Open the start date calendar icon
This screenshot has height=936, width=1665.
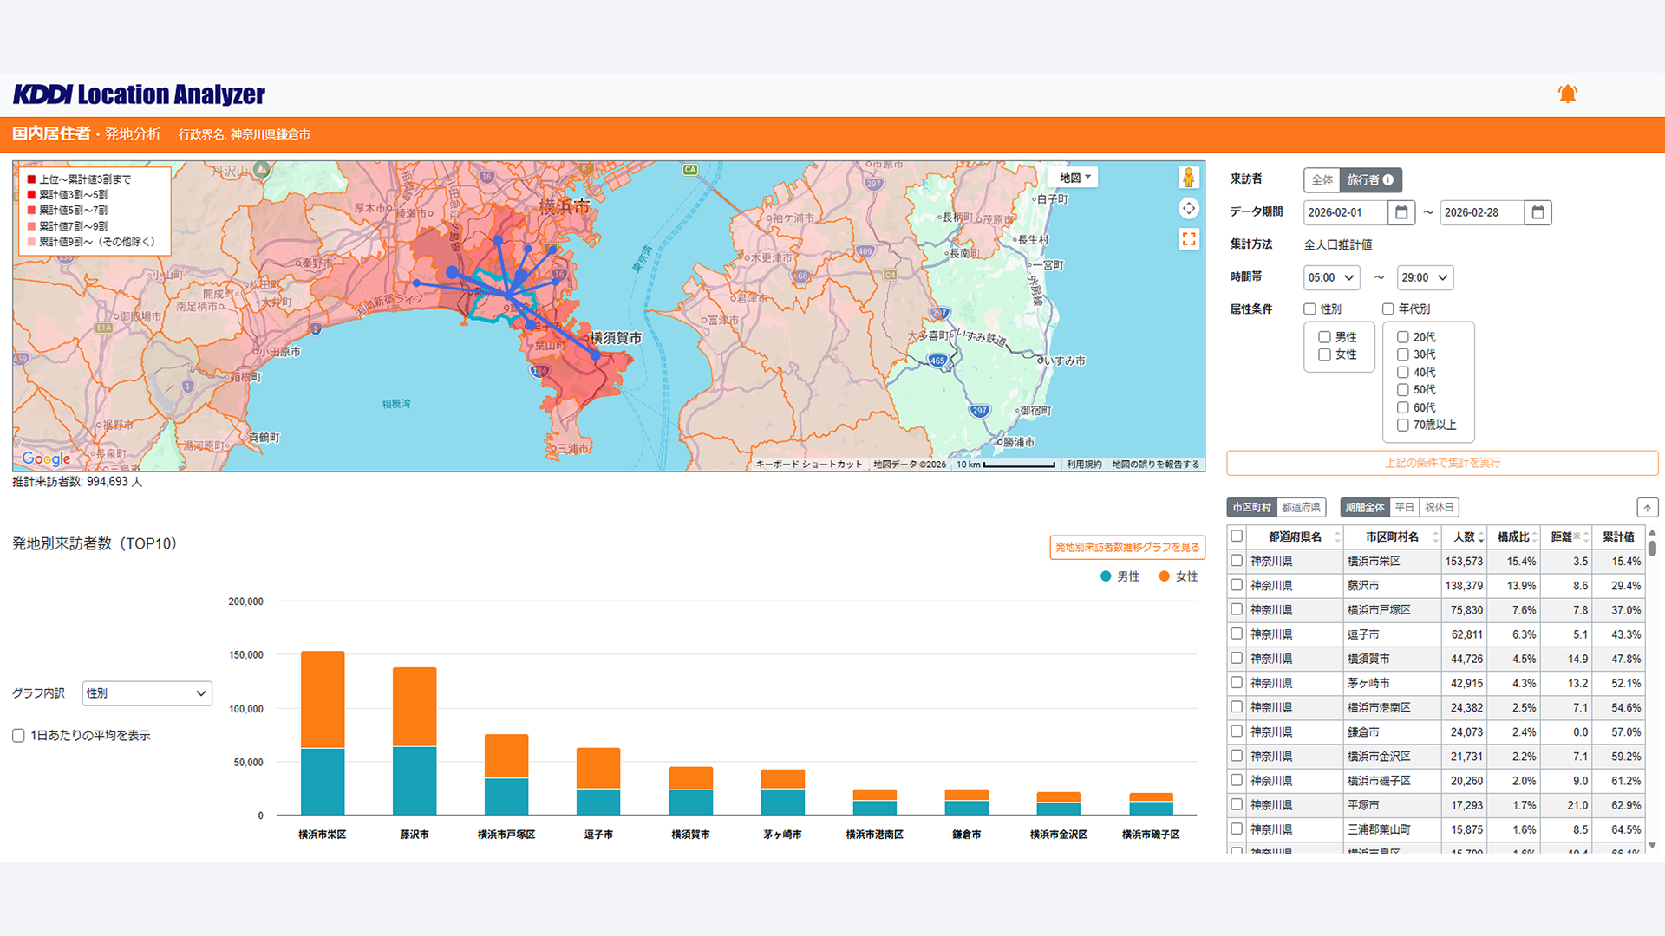coord(1401,212)
